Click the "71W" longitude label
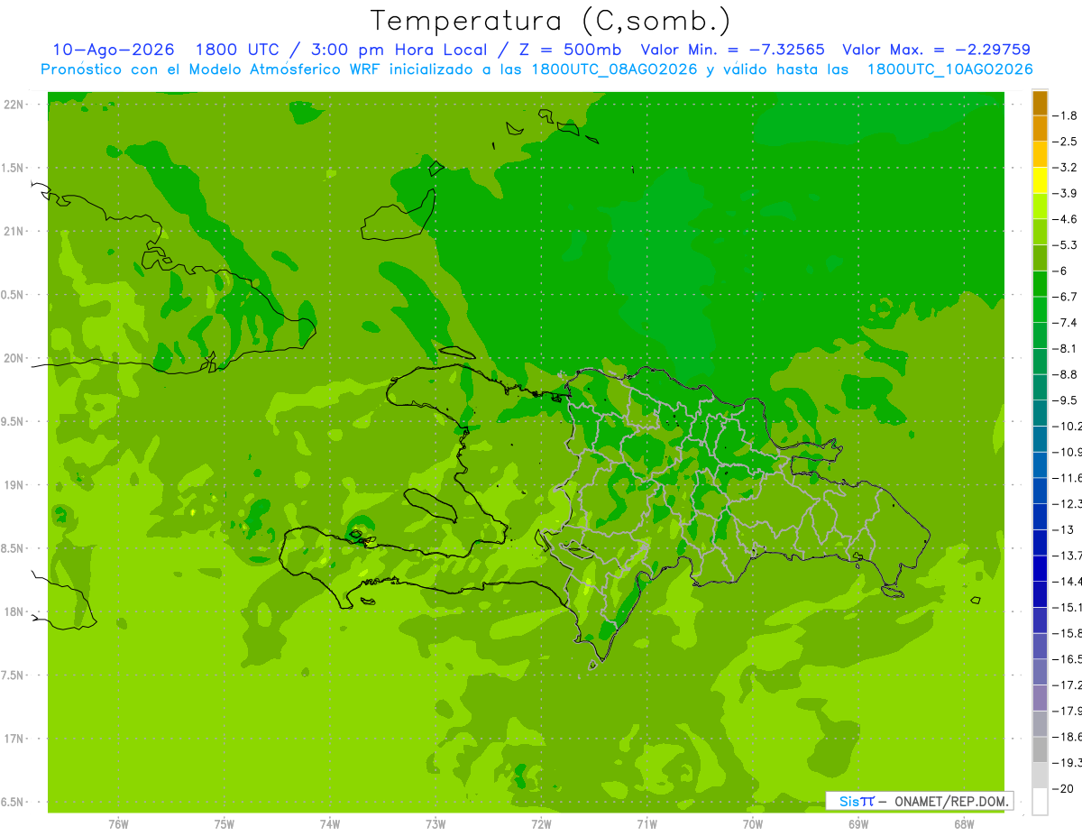 click(646, 824)
